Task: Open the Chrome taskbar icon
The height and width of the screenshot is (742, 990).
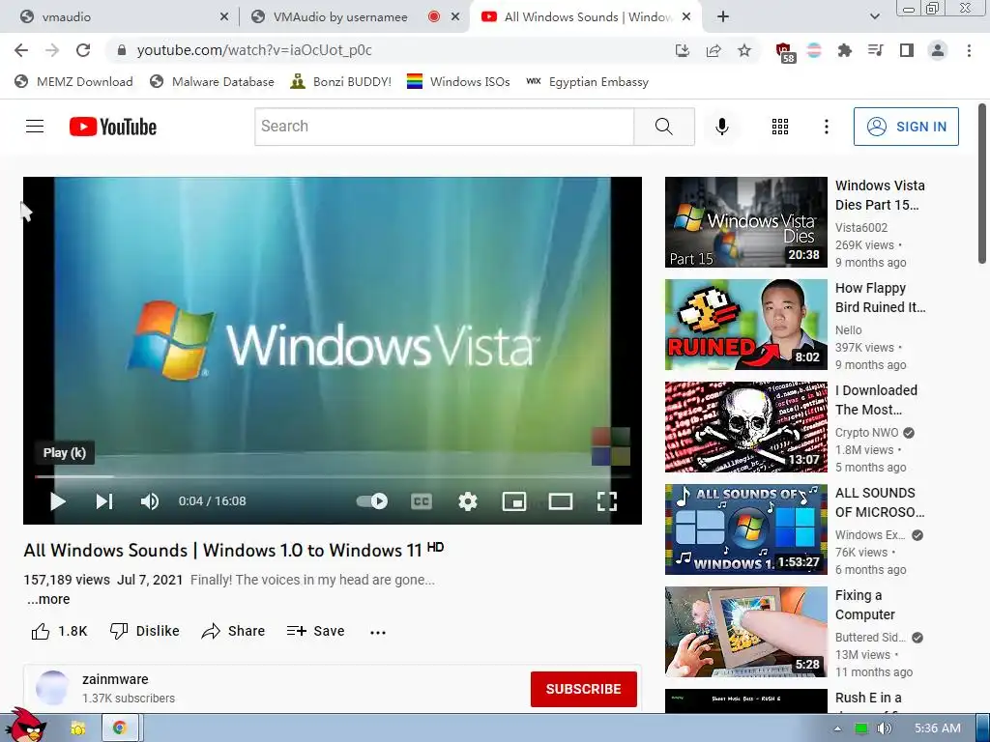Action: coord(119,728)
